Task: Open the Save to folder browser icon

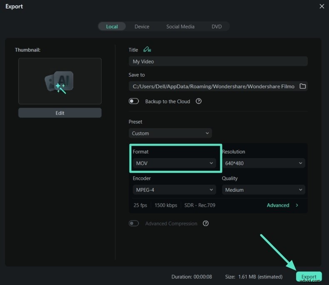Action: pos(303,87)
